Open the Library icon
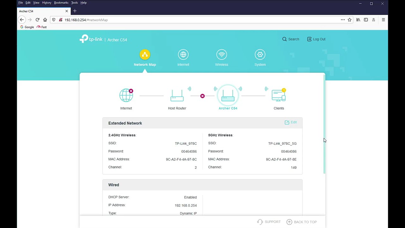Image resolution: width=405 pixels, height=228 pixels. click(358, 20)
